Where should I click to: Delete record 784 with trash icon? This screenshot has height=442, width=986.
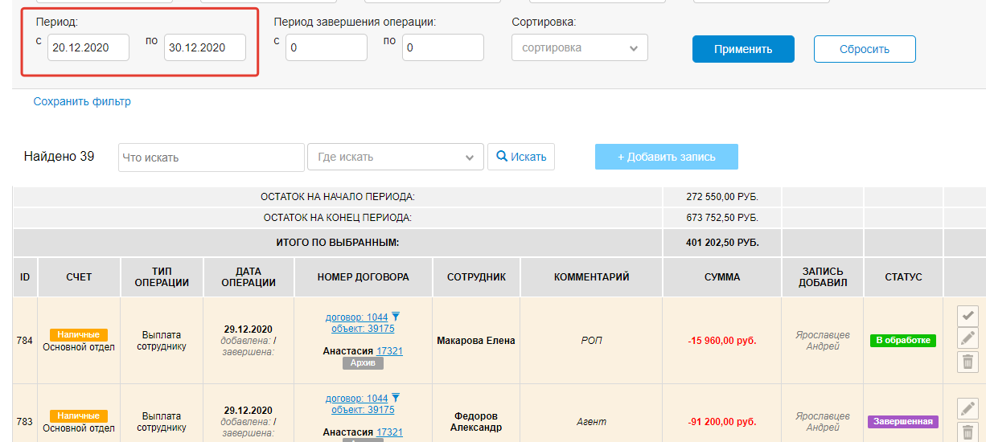click(x=968, y=362)
